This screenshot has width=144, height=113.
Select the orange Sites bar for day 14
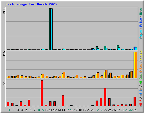[x=64, y=75]
